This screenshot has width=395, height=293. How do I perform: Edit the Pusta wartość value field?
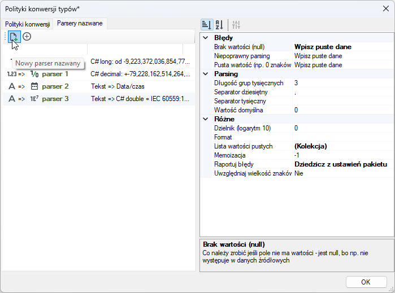343,65
